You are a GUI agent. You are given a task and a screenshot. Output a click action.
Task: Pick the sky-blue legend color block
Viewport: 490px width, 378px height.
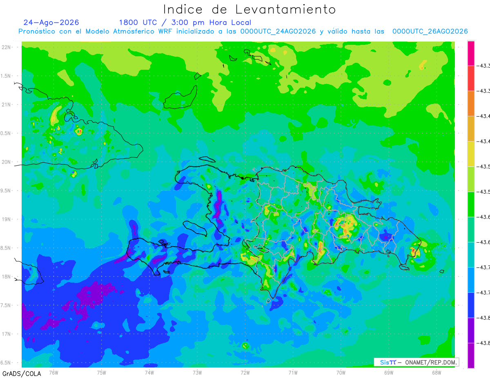(x=471, y=279)
